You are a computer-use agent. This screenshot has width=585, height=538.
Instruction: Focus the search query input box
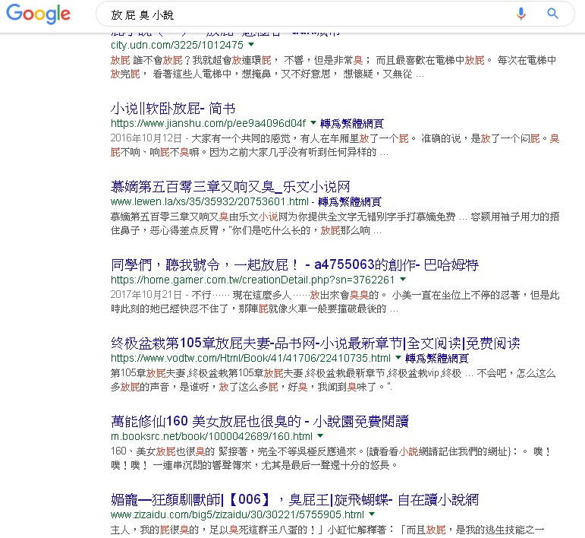click(304, 14)
